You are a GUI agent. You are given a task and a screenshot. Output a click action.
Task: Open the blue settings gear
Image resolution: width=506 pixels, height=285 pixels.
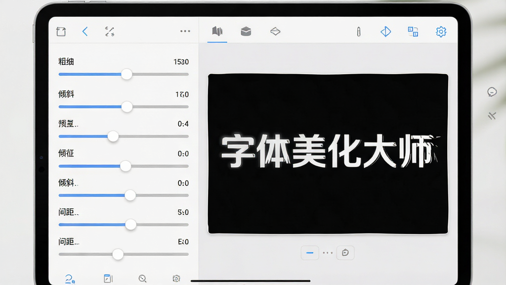(x=441, y=32)
